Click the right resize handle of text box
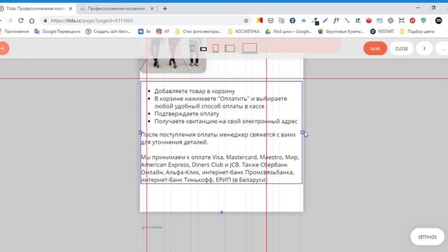The image size is (448, 252). click(x=302, y=132)
